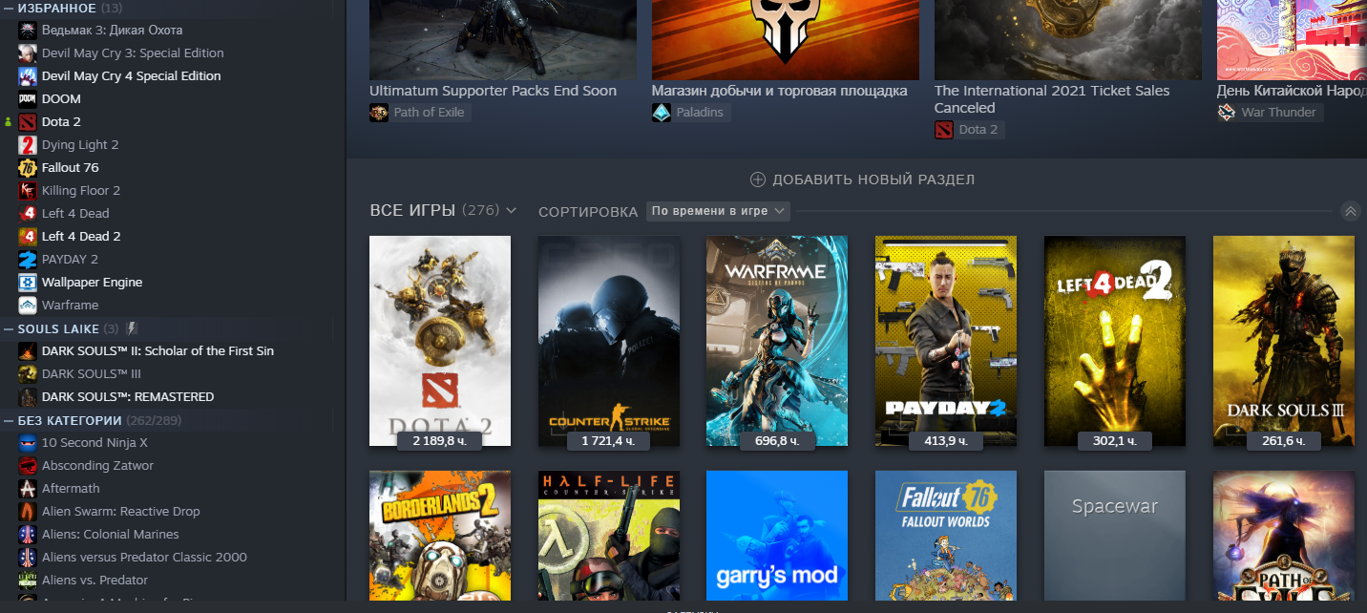Select Left 4 Dead 2 in the sidebar

[x=81, y=236]
